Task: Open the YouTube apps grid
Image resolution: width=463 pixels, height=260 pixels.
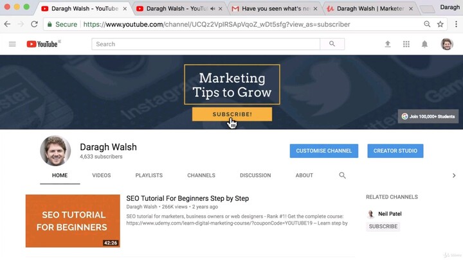Action: coord(406,44)
